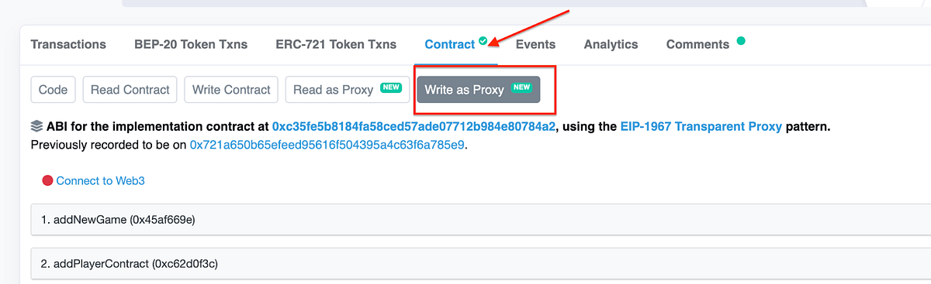Click the NEW badge on Read as Proxy
931x284 pixels.
(391, 88)
